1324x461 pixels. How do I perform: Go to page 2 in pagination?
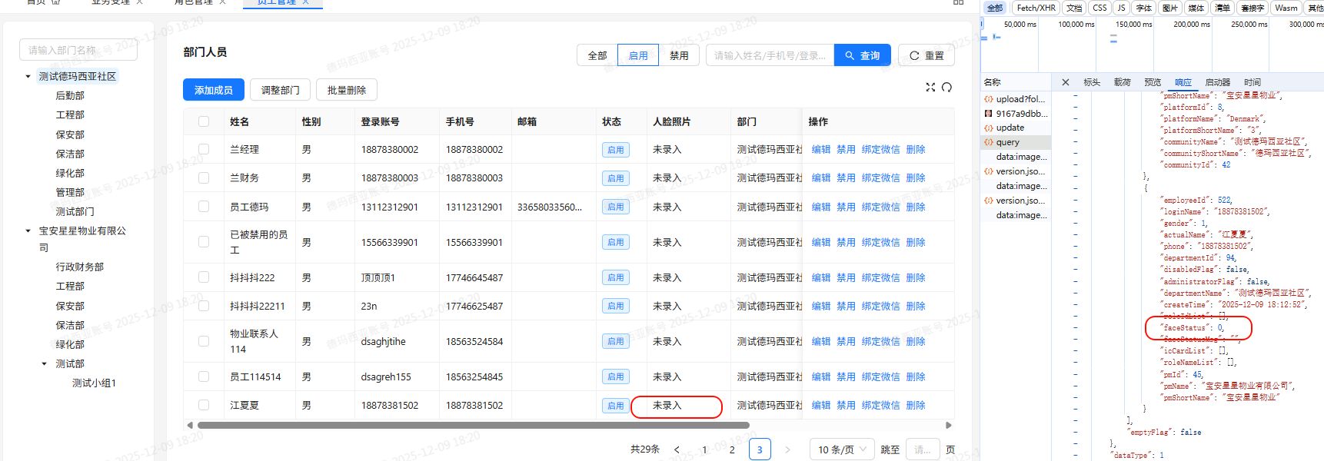point(732,450)
